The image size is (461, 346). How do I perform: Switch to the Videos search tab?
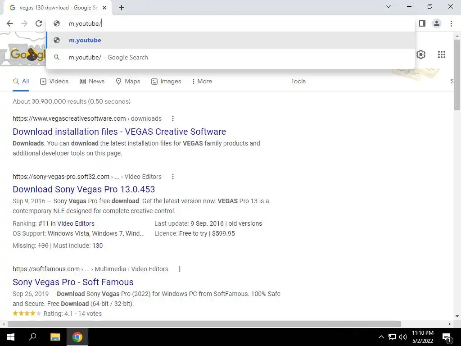tap(54, 81)
